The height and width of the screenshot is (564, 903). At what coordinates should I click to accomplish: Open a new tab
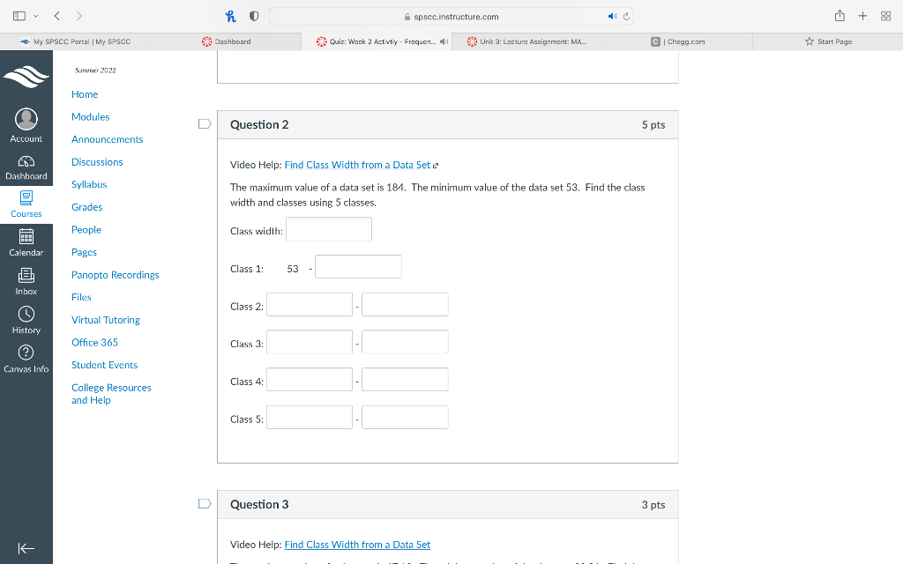tap(862, 16)
